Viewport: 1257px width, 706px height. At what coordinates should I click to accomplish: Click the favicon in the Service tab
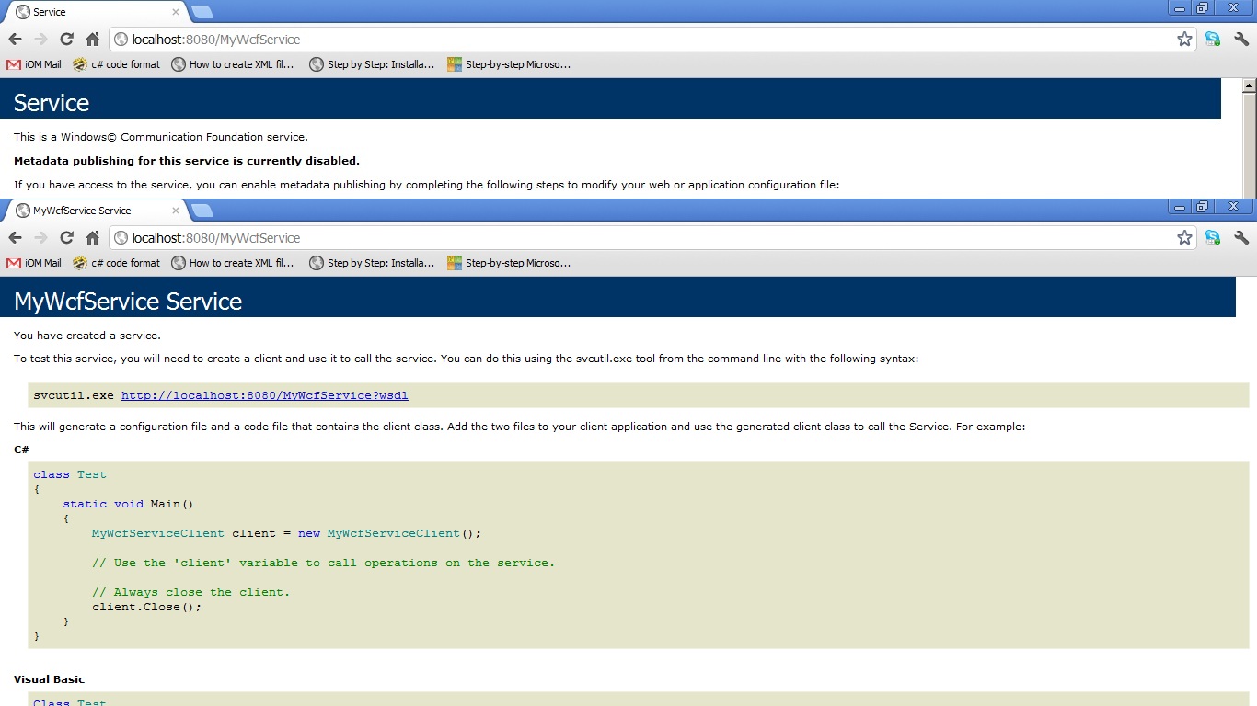tap(23, 11)
